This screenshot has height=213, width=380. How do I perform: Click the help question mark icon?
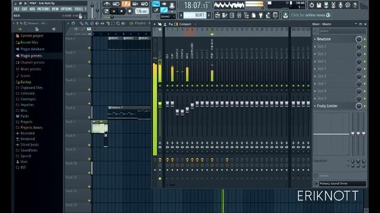pyautogui.click(x=355, y=5)
